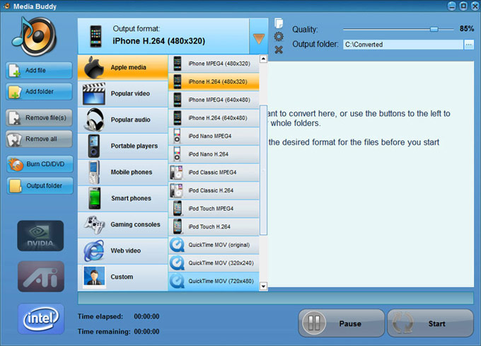The image size is (481, 346).
Task: Start the conversion
Action: (x=430, y=323)
